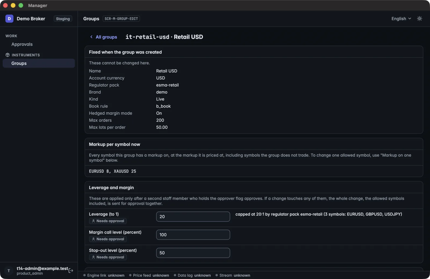Click the t14-admin@example.test account email
430x279 pixels.
pyautogui.click(x=42, y=268)
